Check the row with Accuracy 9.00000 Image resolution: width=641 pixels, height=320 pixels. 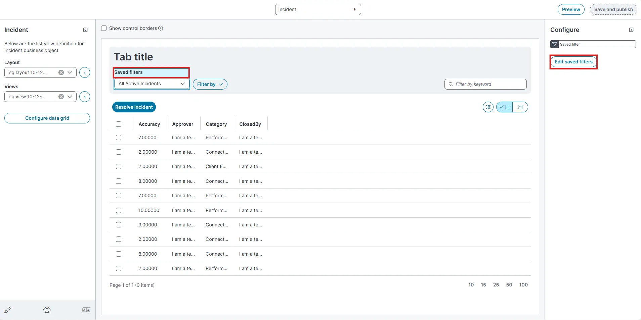[119, 225]
